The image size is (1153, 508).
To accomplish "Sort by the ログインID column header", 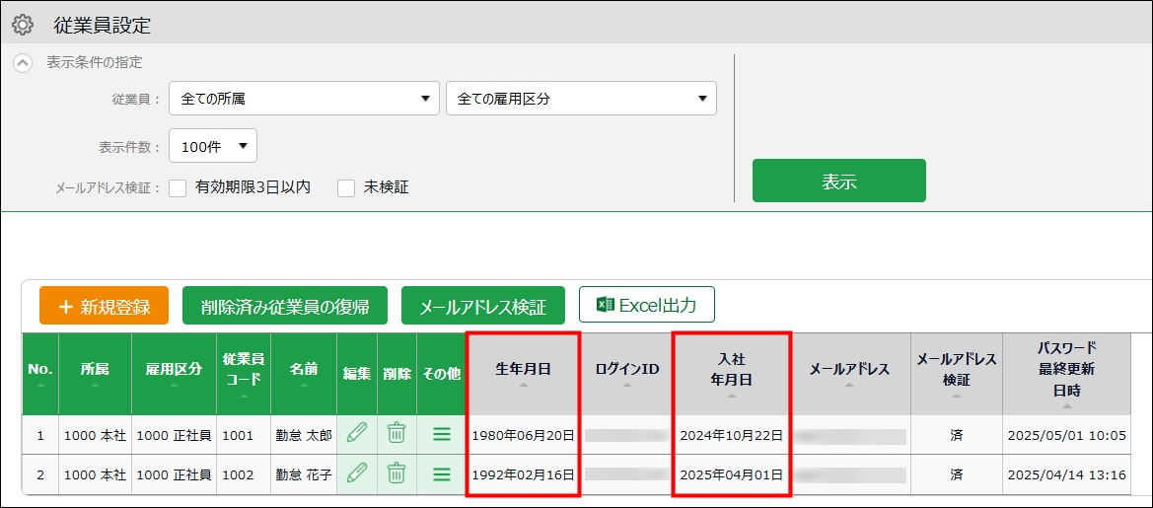I will (x=627, y=374).
